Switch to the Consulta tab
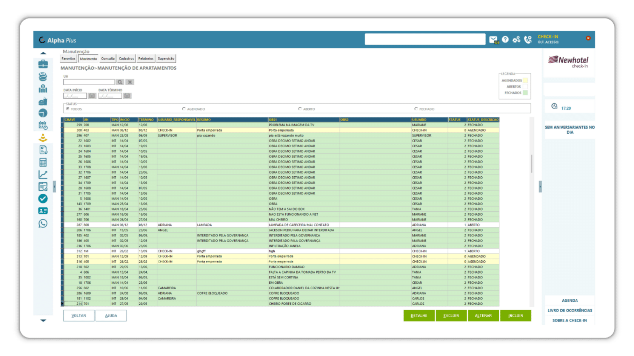 click(108, 58)
